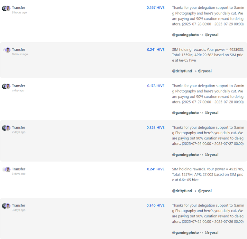Viewport: 247px width, 239px height.
Task: Open the 0.267 HIVE amount
Action: coord(155,8)
